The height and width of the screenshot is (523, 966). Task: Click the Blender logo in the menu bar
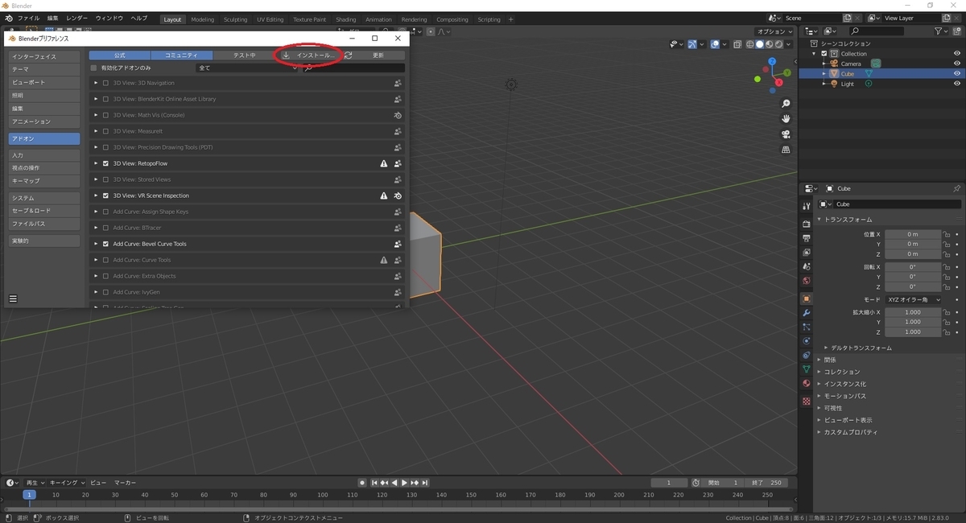point(7,18)
